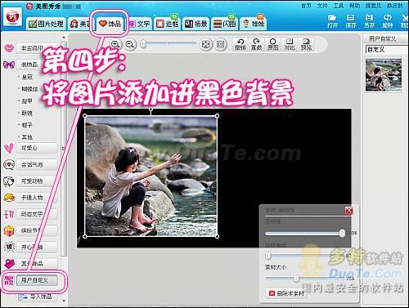Click the purple bow icon in the sidebar

point(9,65)
